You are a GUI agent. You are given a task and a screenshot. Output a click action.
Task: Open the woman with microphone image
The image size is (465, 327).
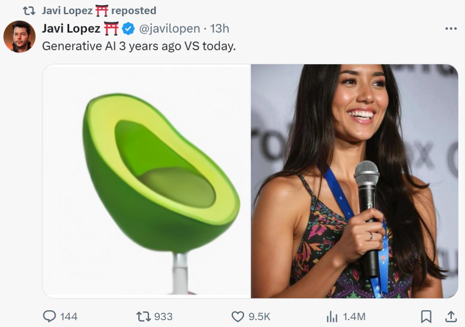point(354,181)
